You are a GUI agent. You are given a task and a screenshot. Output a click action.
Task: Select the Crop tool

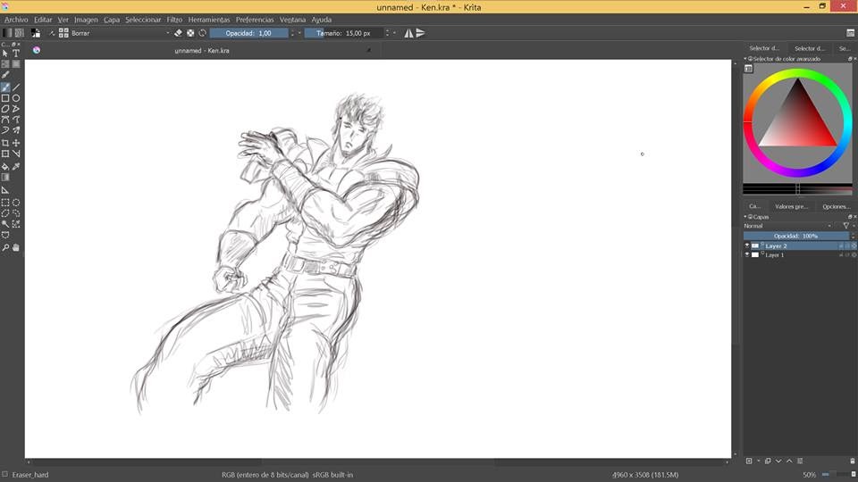[x=5, y=143]
